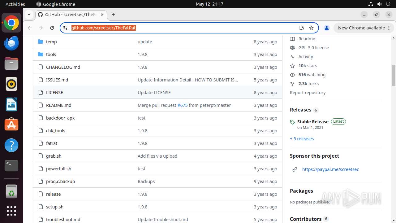Open Stable Release latest release
This screenshot has height=223, width=396.
tap(313, 121)
